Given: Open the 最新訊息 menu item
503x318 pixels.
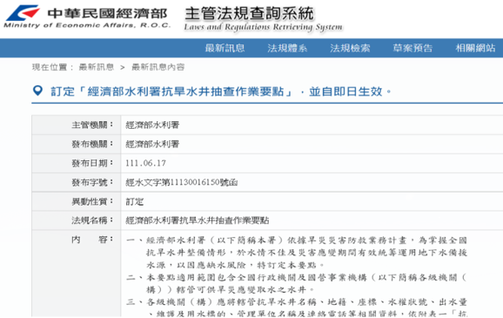Looking at the screenshot, I should point(225,48).
